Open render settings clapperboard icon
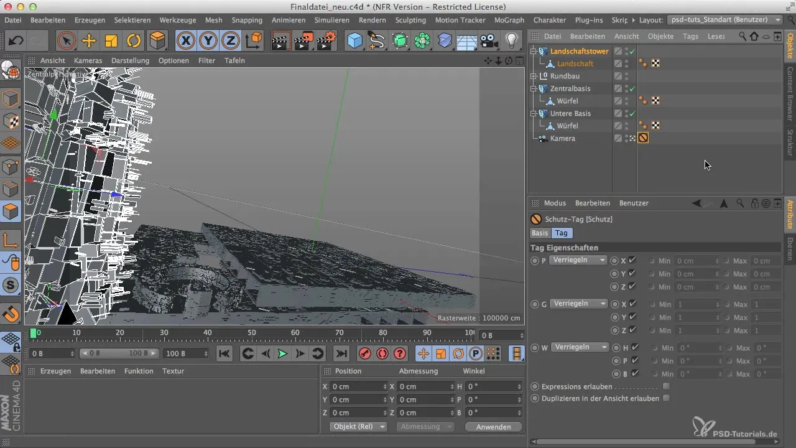This screenshot has width=796, height=448. pos(326,41)
